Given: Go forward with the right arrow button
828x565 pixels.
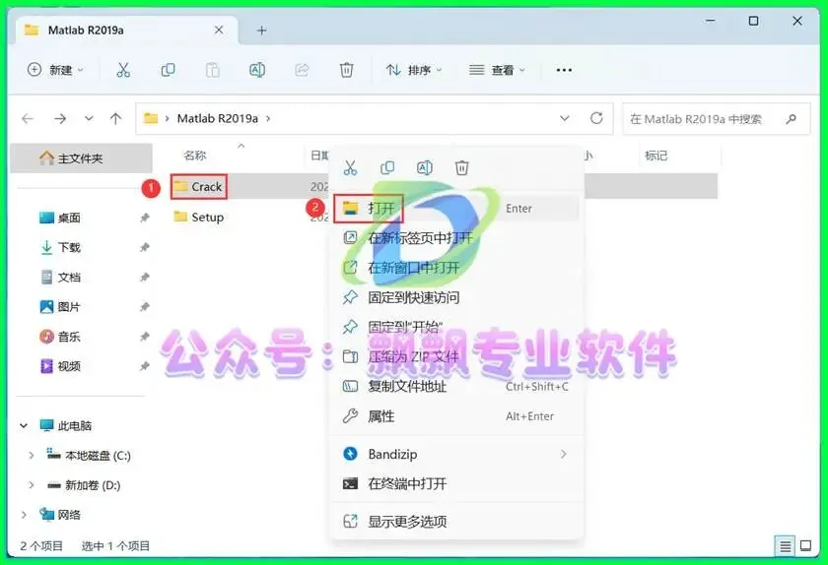Looking at the screenshot, I should click(x=60, y=119).
